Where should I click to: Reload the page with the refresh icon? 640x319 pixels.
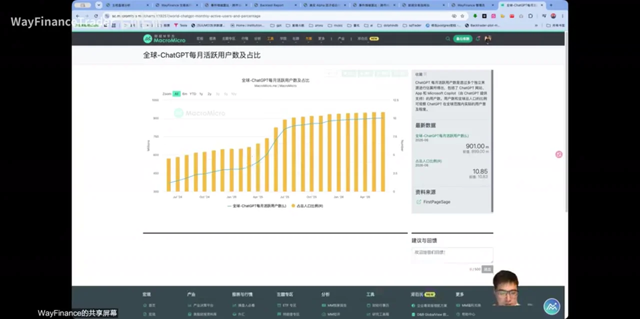click(x=96, y=16)
